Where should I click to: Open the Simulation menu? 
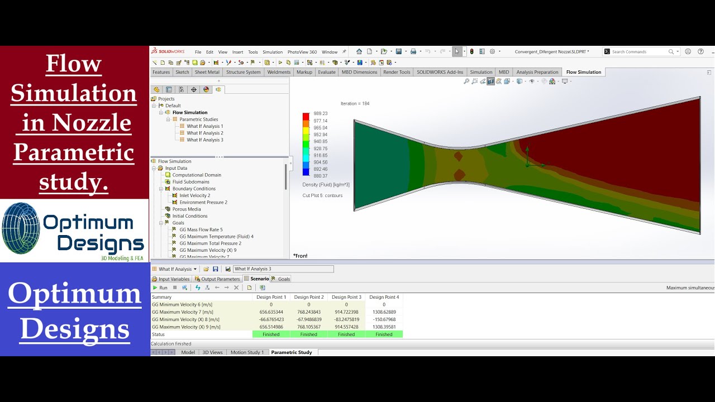(x=273, y=52)
